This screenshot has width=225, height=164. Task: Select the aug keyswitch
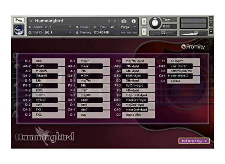click(94, 115)
